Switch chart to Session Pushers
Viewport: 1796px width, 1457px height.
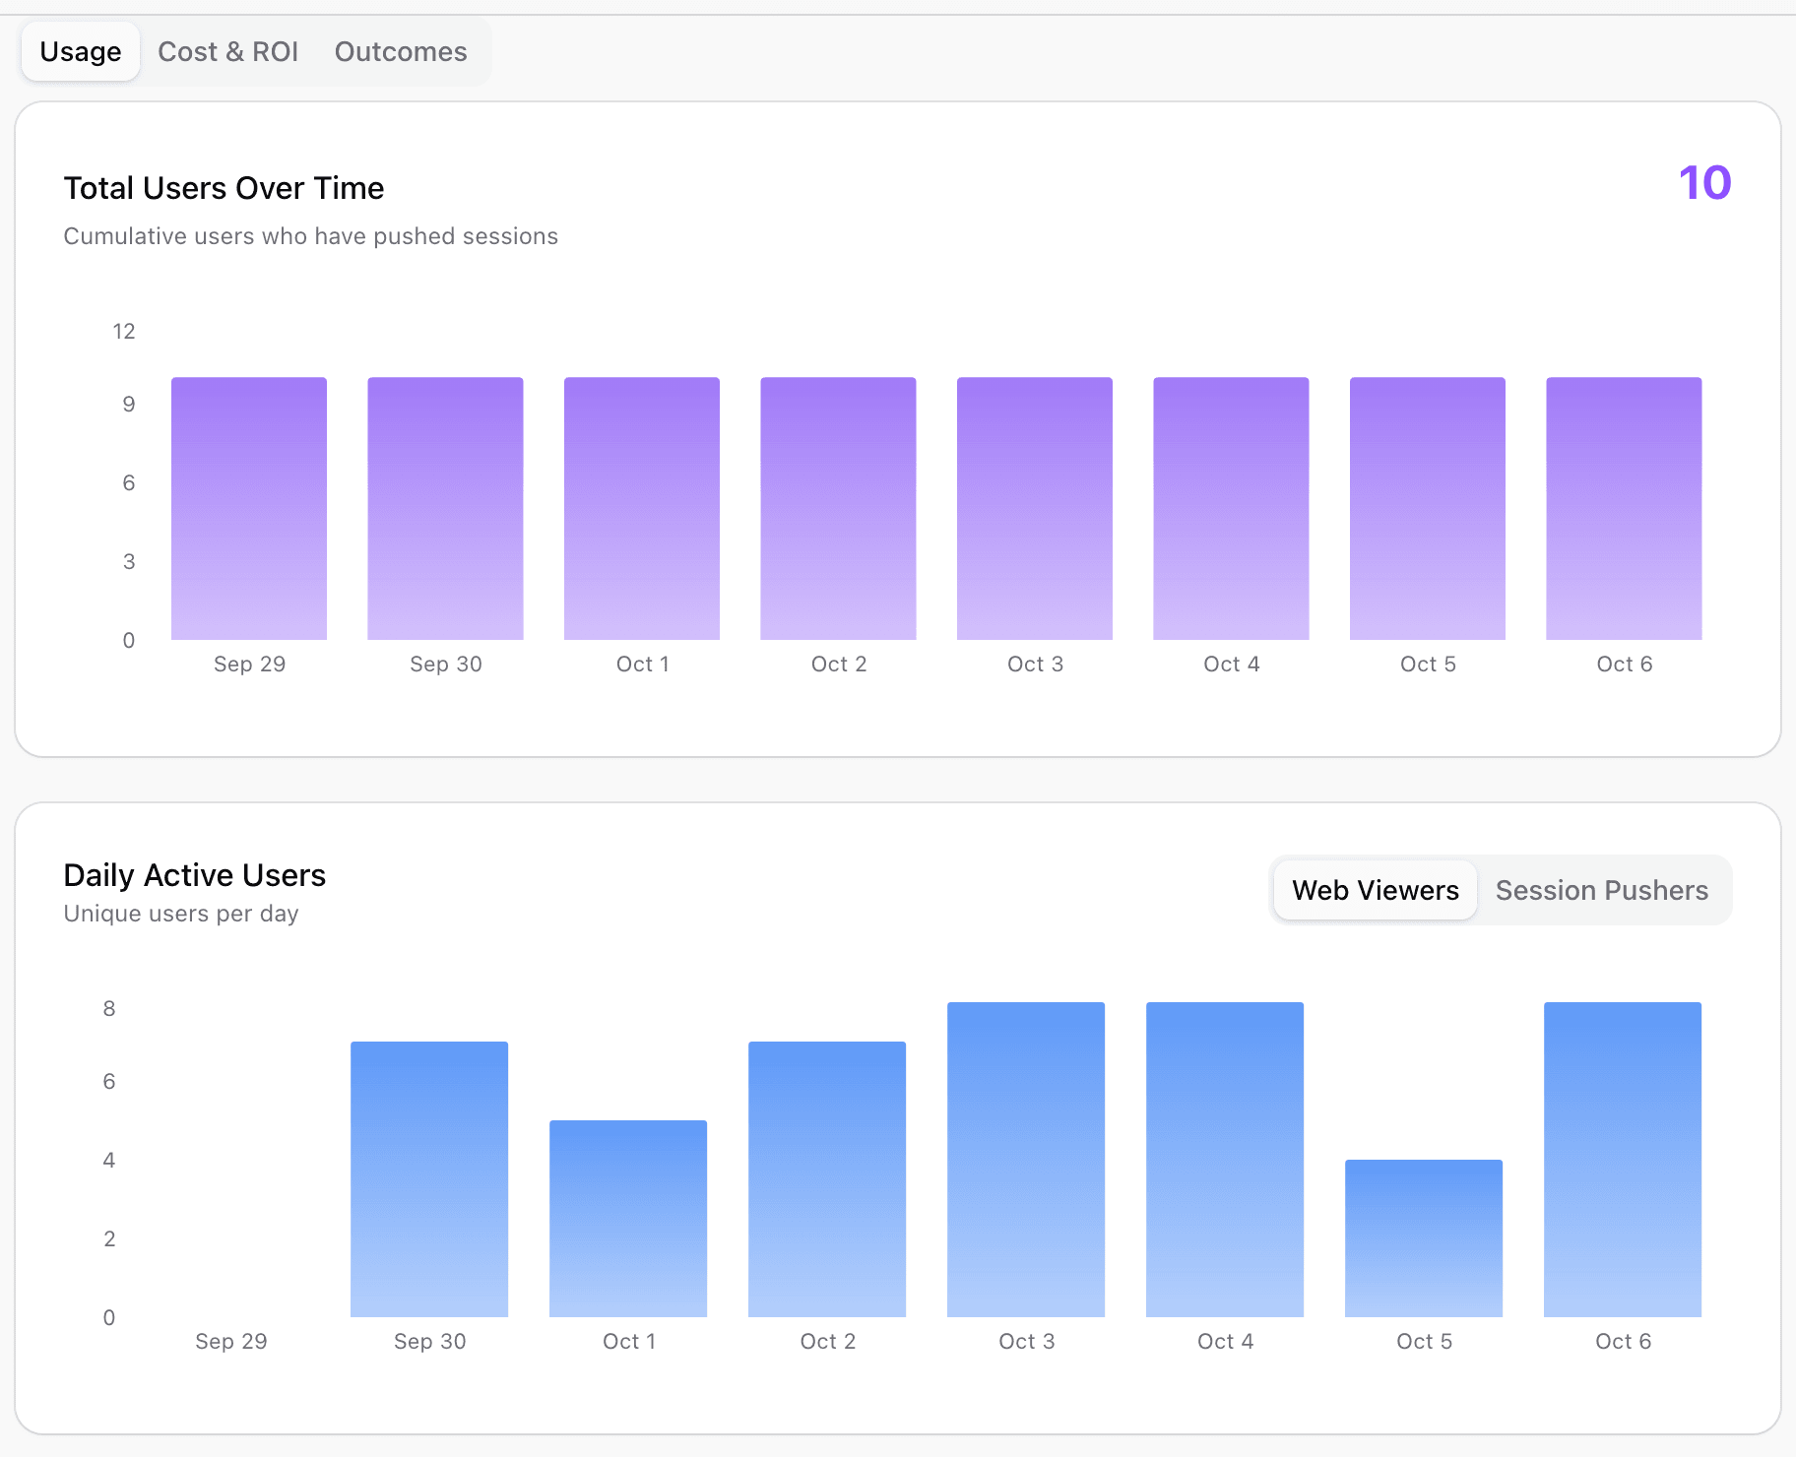pos(1601,890)
